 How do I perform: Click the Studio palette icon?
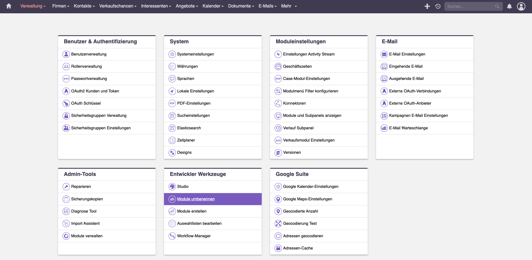tap(172, 186)
